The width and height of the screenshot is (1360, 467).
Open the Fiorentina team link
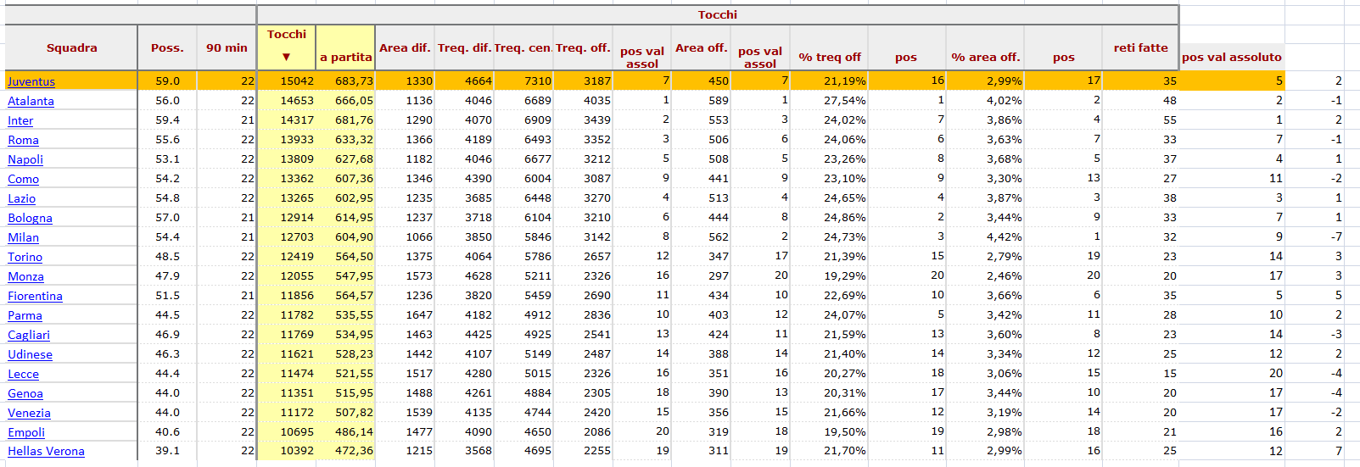[35, 296]
